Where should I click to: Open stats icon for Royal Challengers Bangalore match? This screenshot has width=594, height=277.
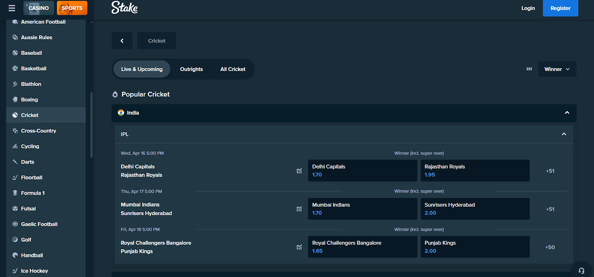299,247
